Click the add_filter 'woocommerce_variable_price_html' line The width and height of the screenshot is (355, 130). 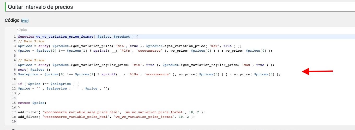106,117
